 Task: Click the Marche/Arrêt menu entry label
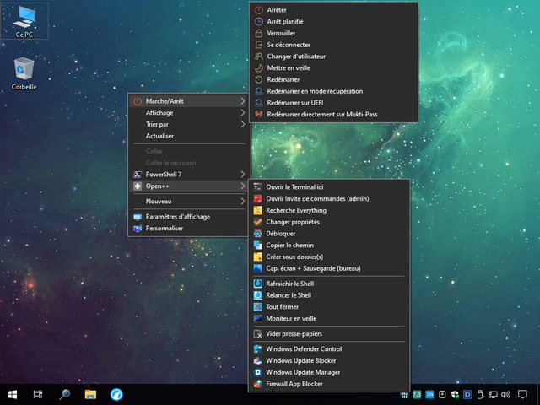(x=165, y=101)
